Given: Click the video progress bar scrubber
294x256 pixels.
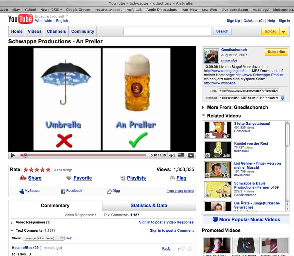Looking at the screenshot, I should 25,155.
